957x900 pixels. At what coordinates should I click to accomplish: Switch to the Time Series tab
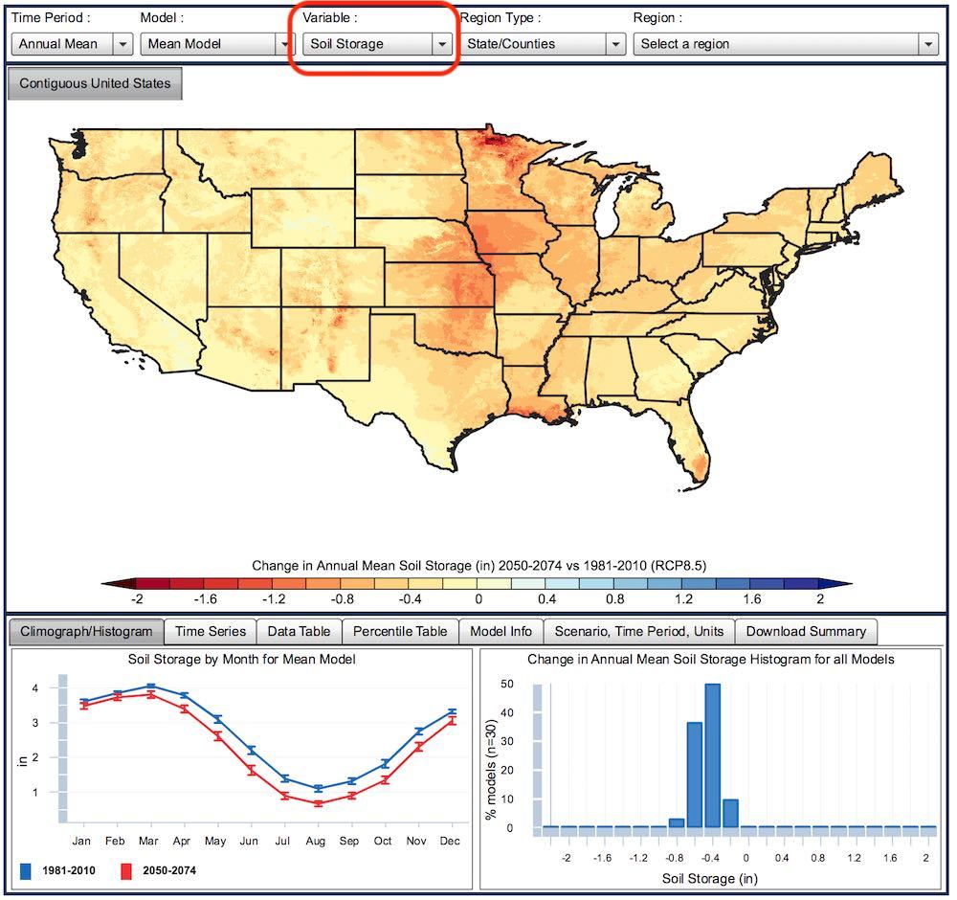210,631
